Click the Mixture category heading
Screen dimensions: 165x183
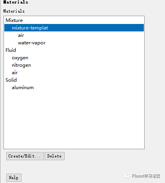point(14,20)
